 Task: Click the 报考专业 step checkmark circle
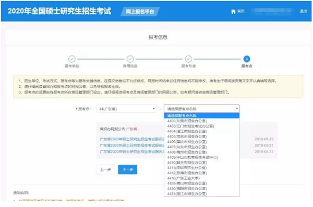pos(188,59)
